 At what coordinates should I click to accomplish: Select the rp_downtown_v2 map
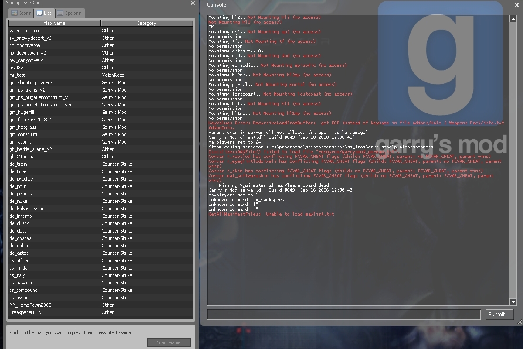pos(27,53)
